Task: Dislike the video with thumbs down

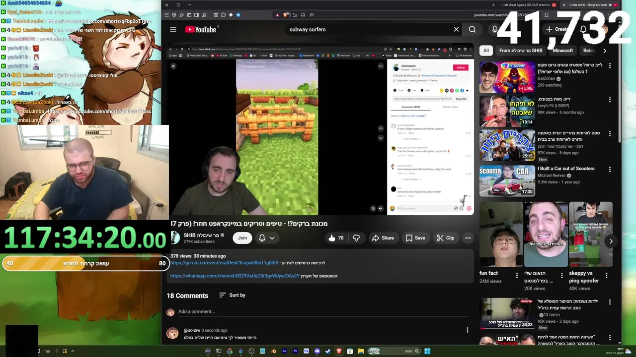Action: [356, 238]
